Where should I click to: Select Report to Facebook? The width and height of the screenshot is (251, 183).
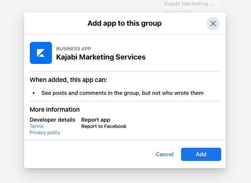coord(104,126)
